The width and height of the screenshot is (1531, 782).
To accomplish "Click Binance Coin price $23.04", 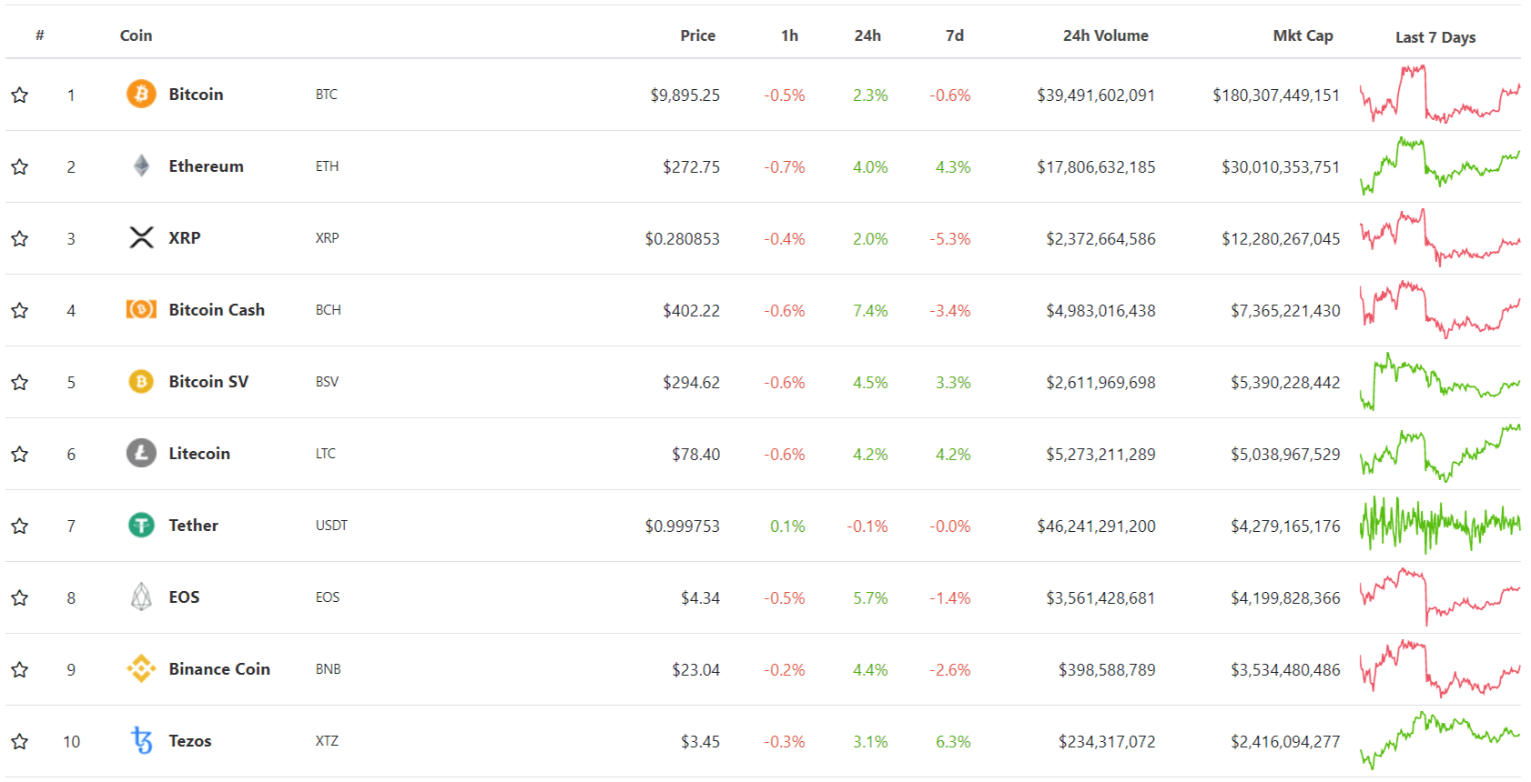I will click(695, 669).
